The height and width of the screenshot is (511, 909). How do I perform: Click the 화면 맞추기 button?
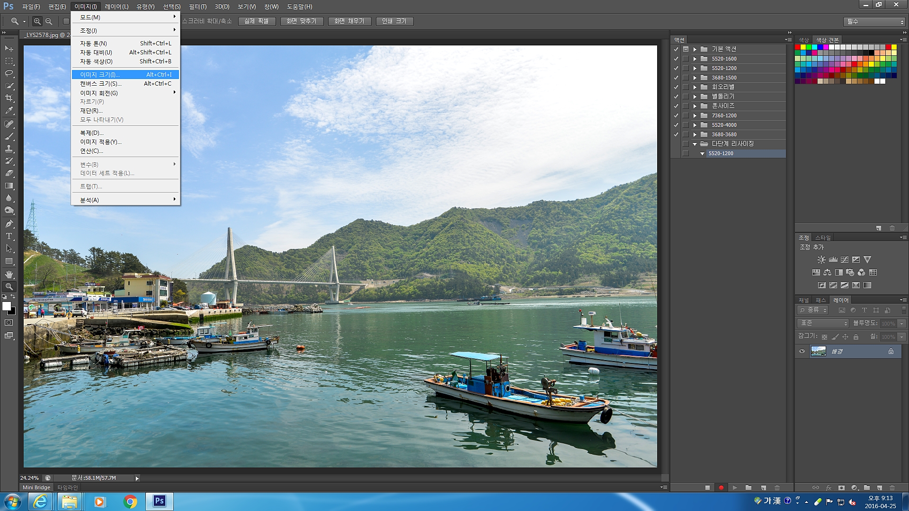302,21
